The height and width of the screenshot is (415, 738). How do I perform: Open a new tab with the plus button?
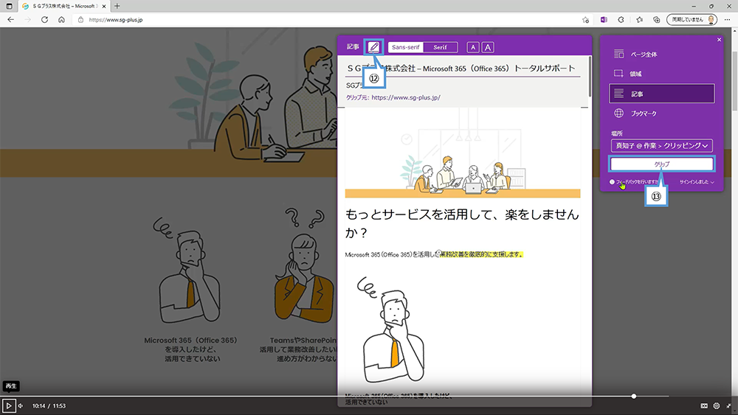click(x=117, y=6)
